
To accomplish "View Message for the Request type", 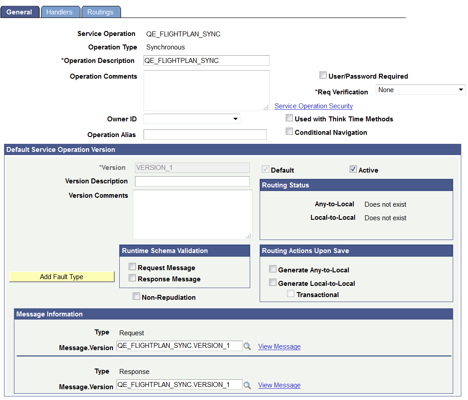I will (x=279, y=346).
